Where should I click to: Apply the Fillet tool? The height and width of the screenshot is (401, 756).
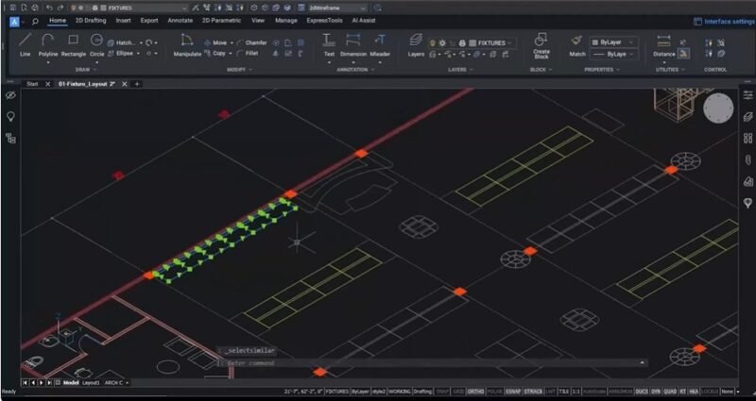click(x=248, y=54)
